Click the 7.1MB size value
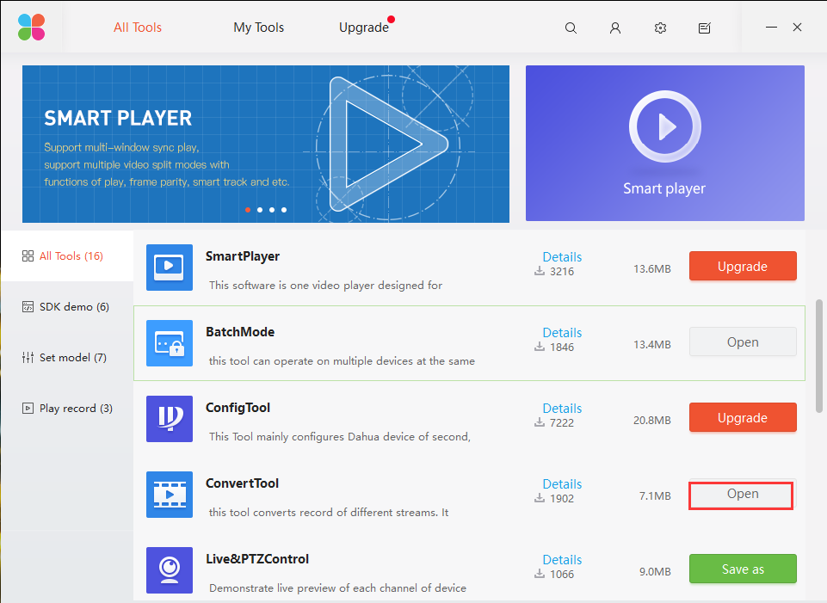Viewport: 827px width, 603px height. click(x=655, y=496)
